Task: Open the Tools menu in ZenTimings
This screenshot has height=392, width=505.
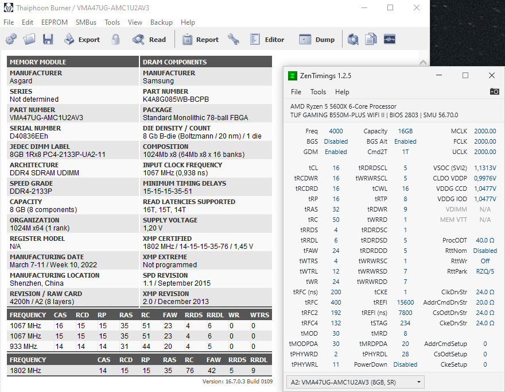Action: click(x=318, y=92)
